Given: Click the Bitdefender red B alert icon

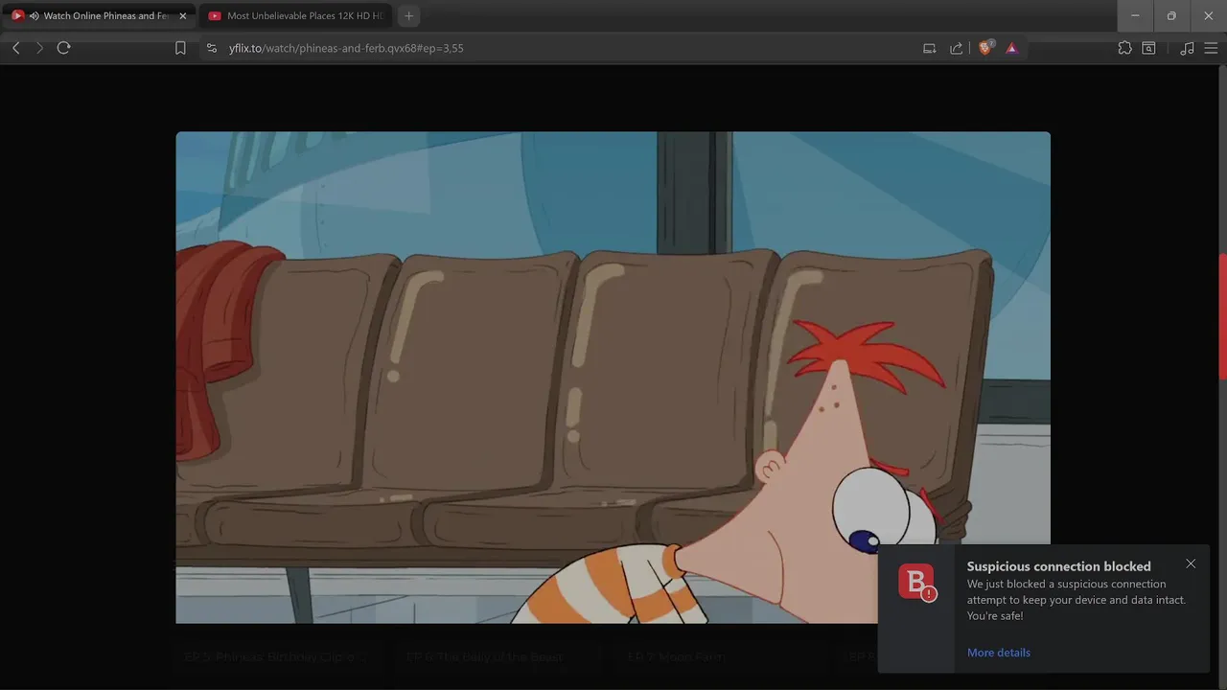Looking at the screenshot, I should click(x=916, y=583).
